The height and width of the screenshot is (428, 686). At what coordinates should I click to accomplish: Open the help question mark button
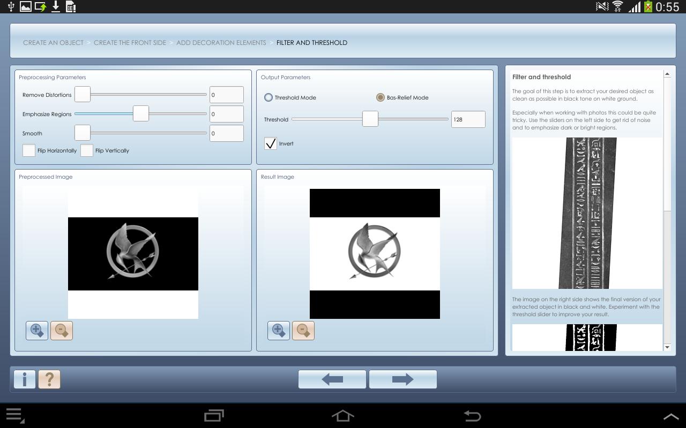(x=49, y=379)
